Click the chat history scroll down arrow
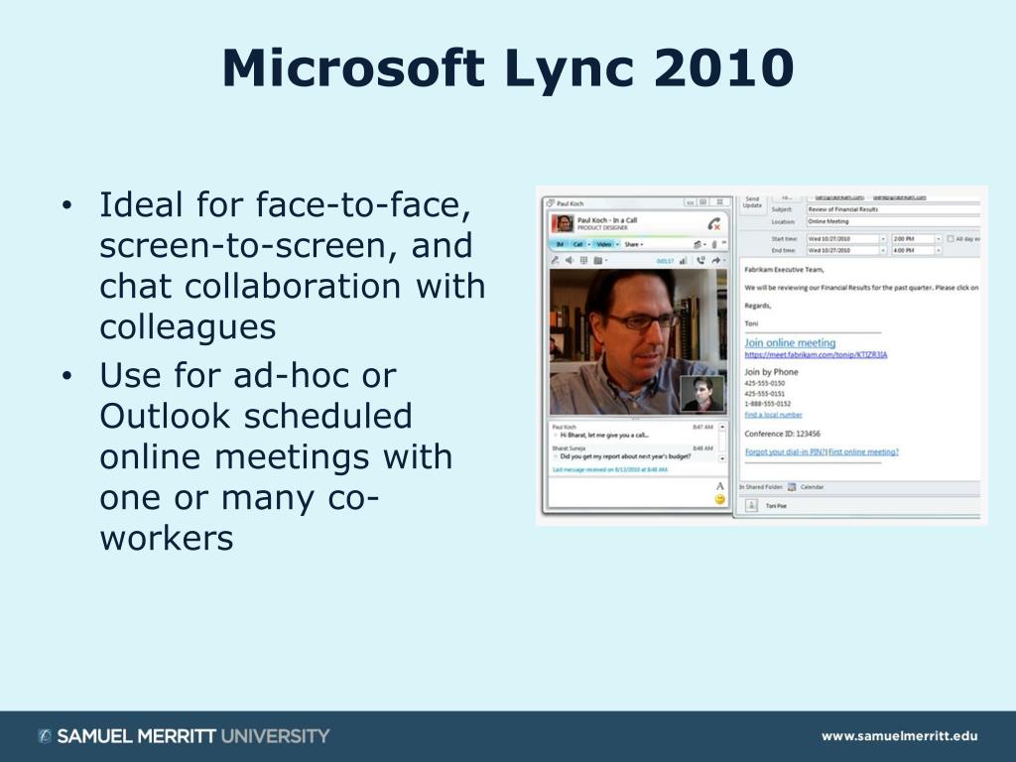 coord(722,458)
